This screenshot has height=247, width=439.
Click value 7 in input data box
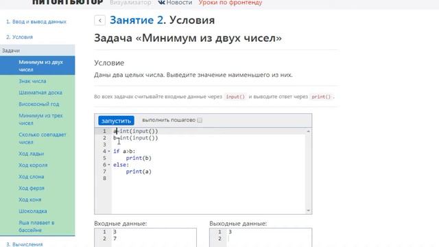click(115, 239)
